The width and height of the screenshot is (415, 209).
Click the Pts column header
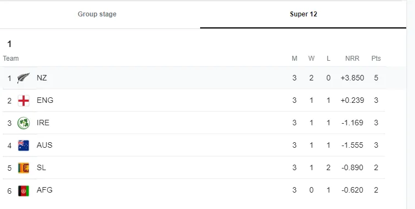pos(376,59)
